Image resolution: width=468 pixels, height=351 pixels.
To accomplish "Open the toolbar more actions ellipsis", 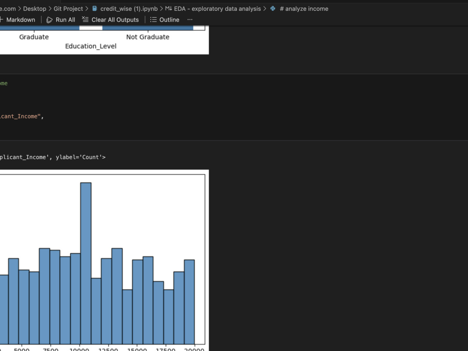I will coord(190,20).
